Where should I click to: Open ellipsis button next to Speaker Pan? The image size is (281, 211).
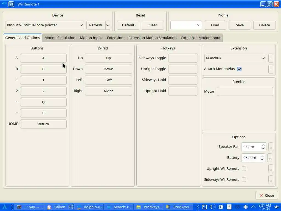[271, 147]
